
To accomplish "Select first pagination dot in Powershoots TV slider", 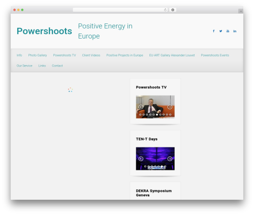I will click(x=140, y=115).
